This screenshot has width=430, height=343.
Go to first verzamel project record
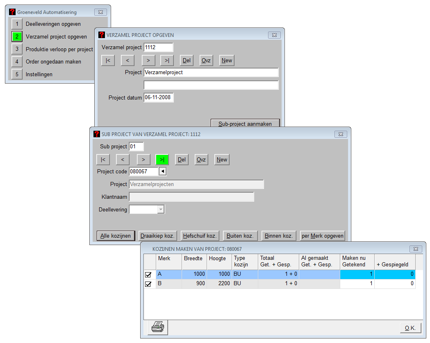point(108,61)
